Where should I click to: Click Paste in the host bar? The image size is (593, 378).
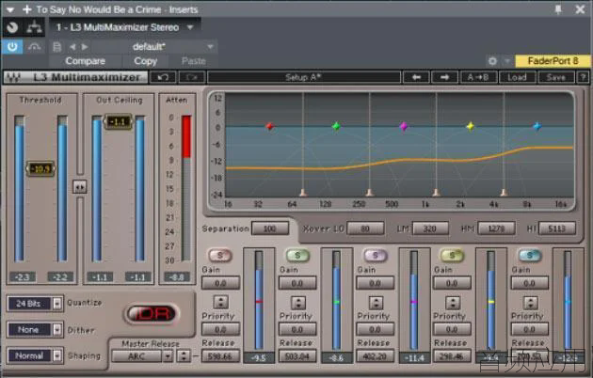coord(193,61)
